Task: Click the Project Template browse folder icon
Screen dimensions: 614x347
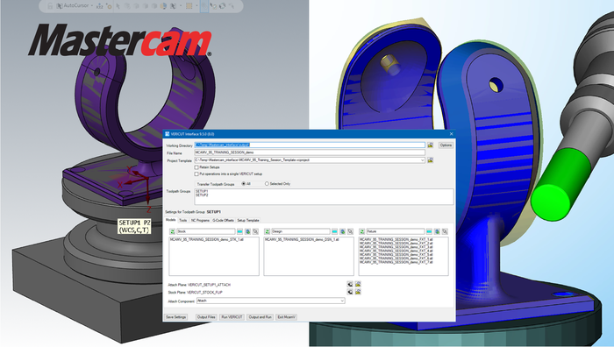Action: (431, 160)
